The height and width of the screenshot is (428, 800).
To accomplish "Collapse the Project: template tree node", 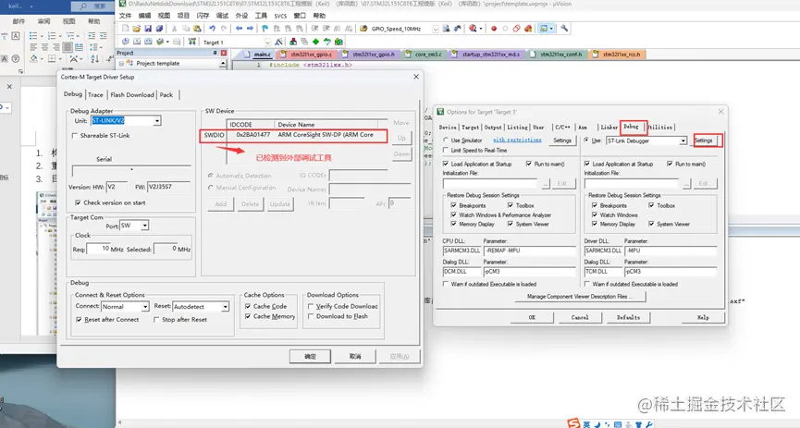I will pos(121,63).
